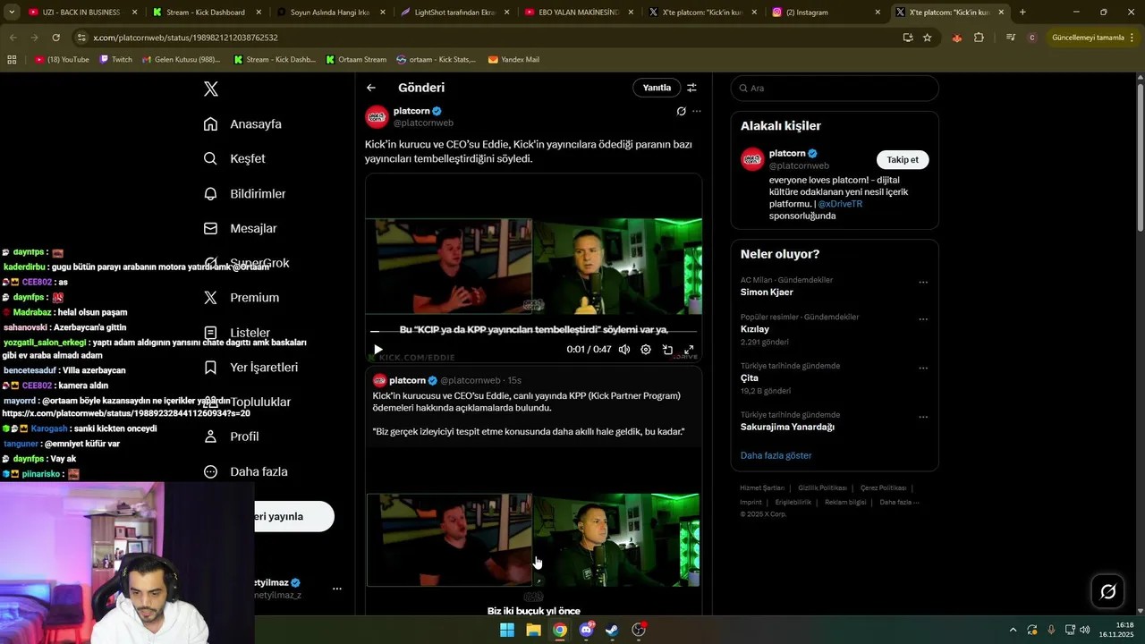The height and width of the screenshot is (644, 1145).
Task: Open three-dot menu on platcorn post
Action: [697, 111]
